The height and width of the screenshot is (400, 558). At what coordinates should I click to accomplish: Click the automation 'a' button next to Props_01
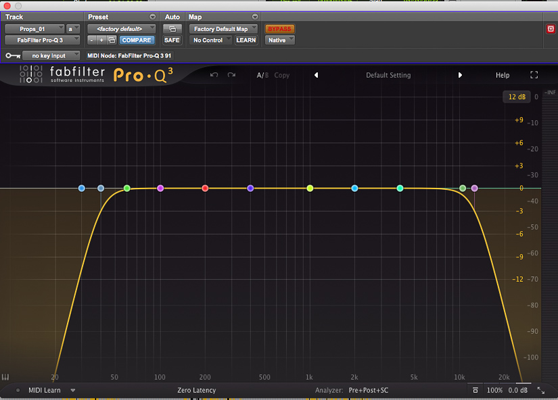pos(72,28)
